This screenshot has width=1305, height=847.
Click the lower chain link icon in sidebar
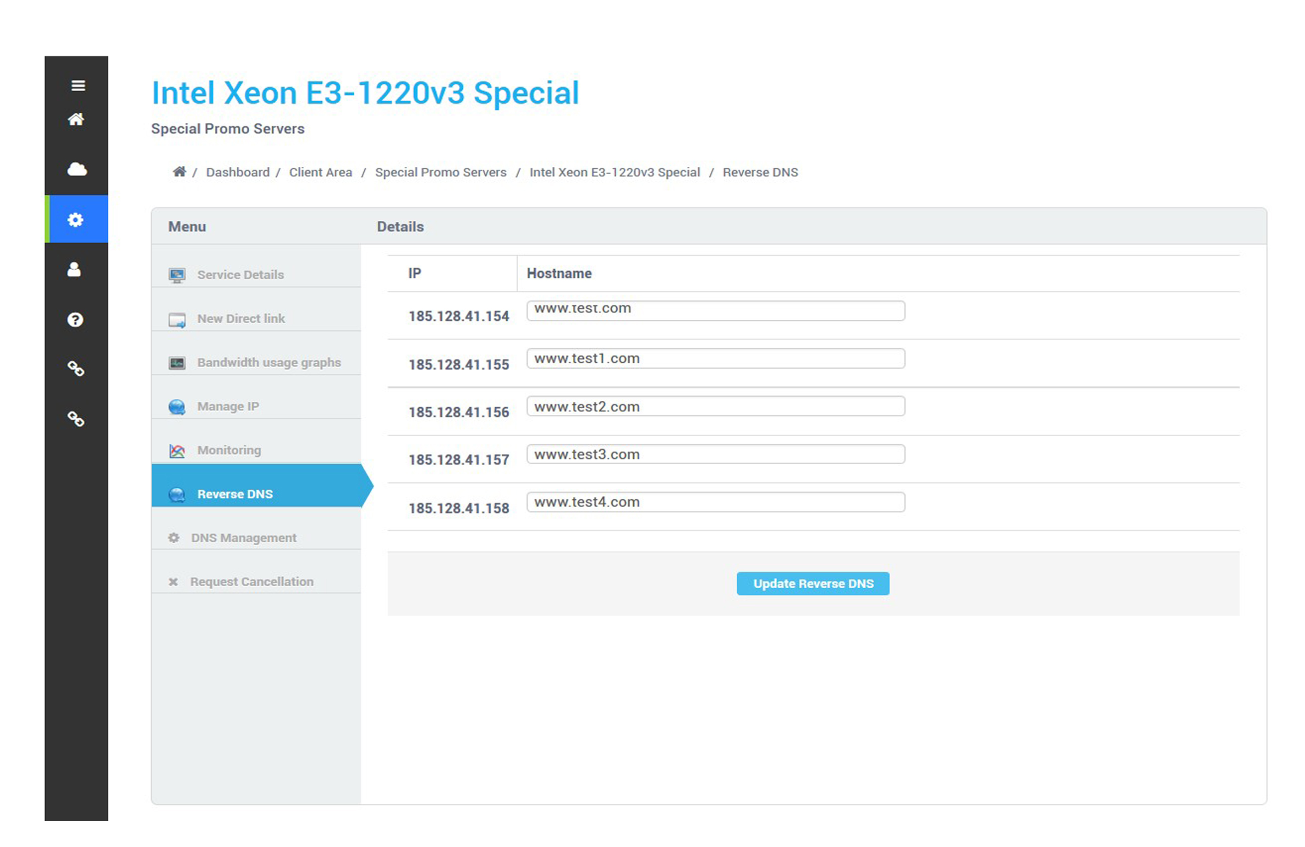(76, 419)
